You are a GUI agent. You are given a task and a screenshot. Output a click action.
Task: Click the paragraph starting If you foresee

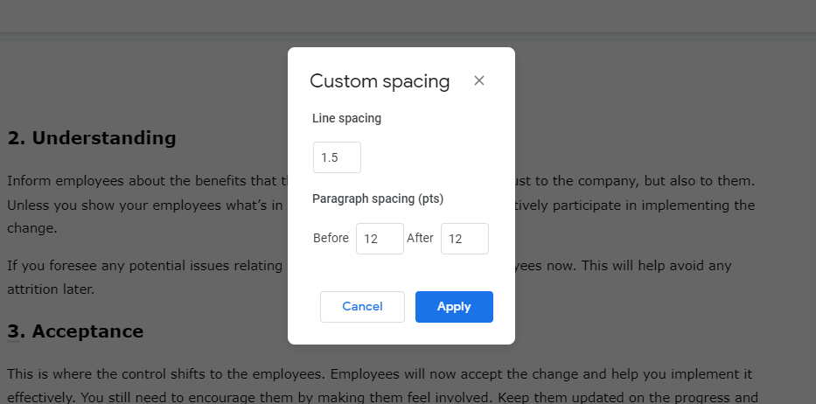coord(369,277)
